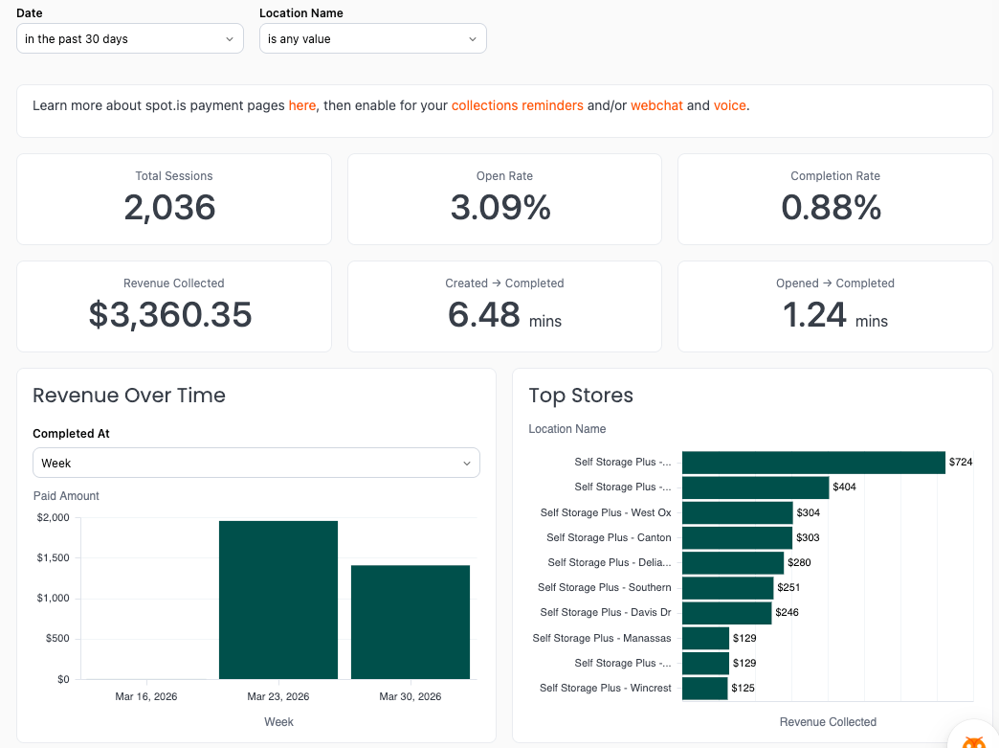
Task: Select the Mar 30, 2026 revenue bar
Action: tap(411, 623)
